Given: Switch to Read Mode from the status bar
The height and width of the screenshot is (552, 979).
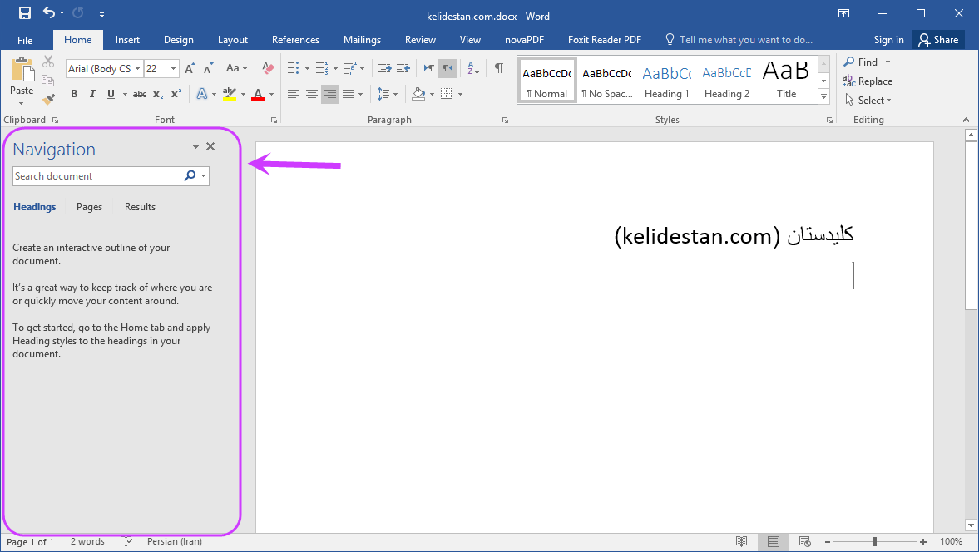Looking at the screenshot, I should click(x=741, y=541).
